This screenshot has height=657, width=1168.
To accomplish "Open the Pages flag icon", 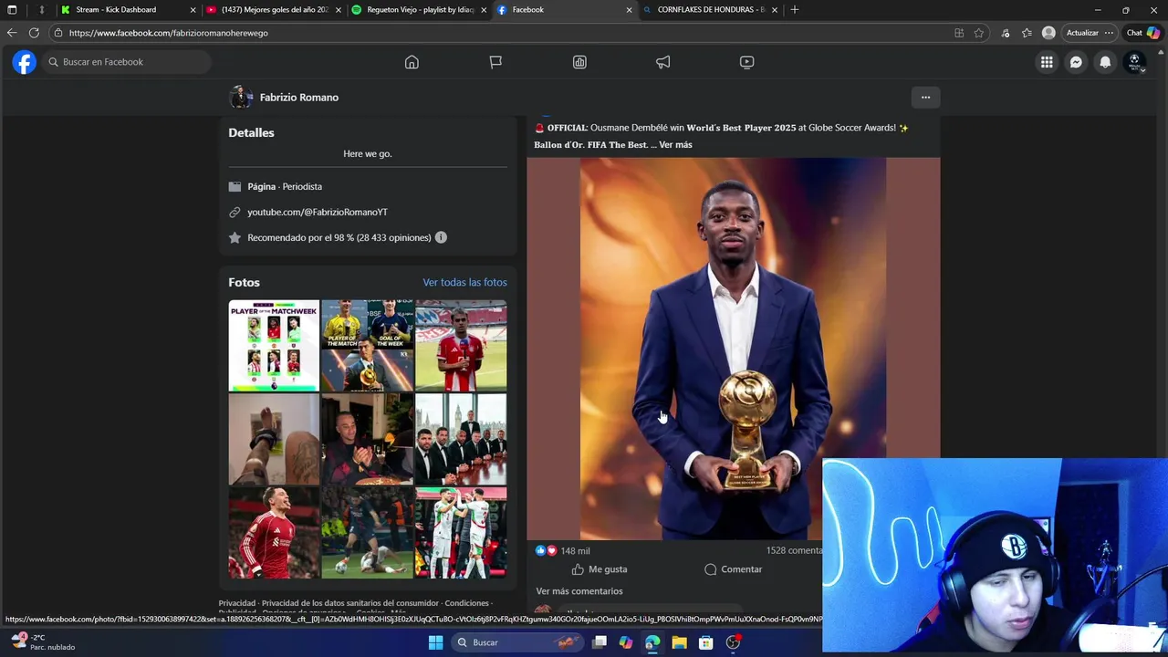I will (x=495, y=62).
